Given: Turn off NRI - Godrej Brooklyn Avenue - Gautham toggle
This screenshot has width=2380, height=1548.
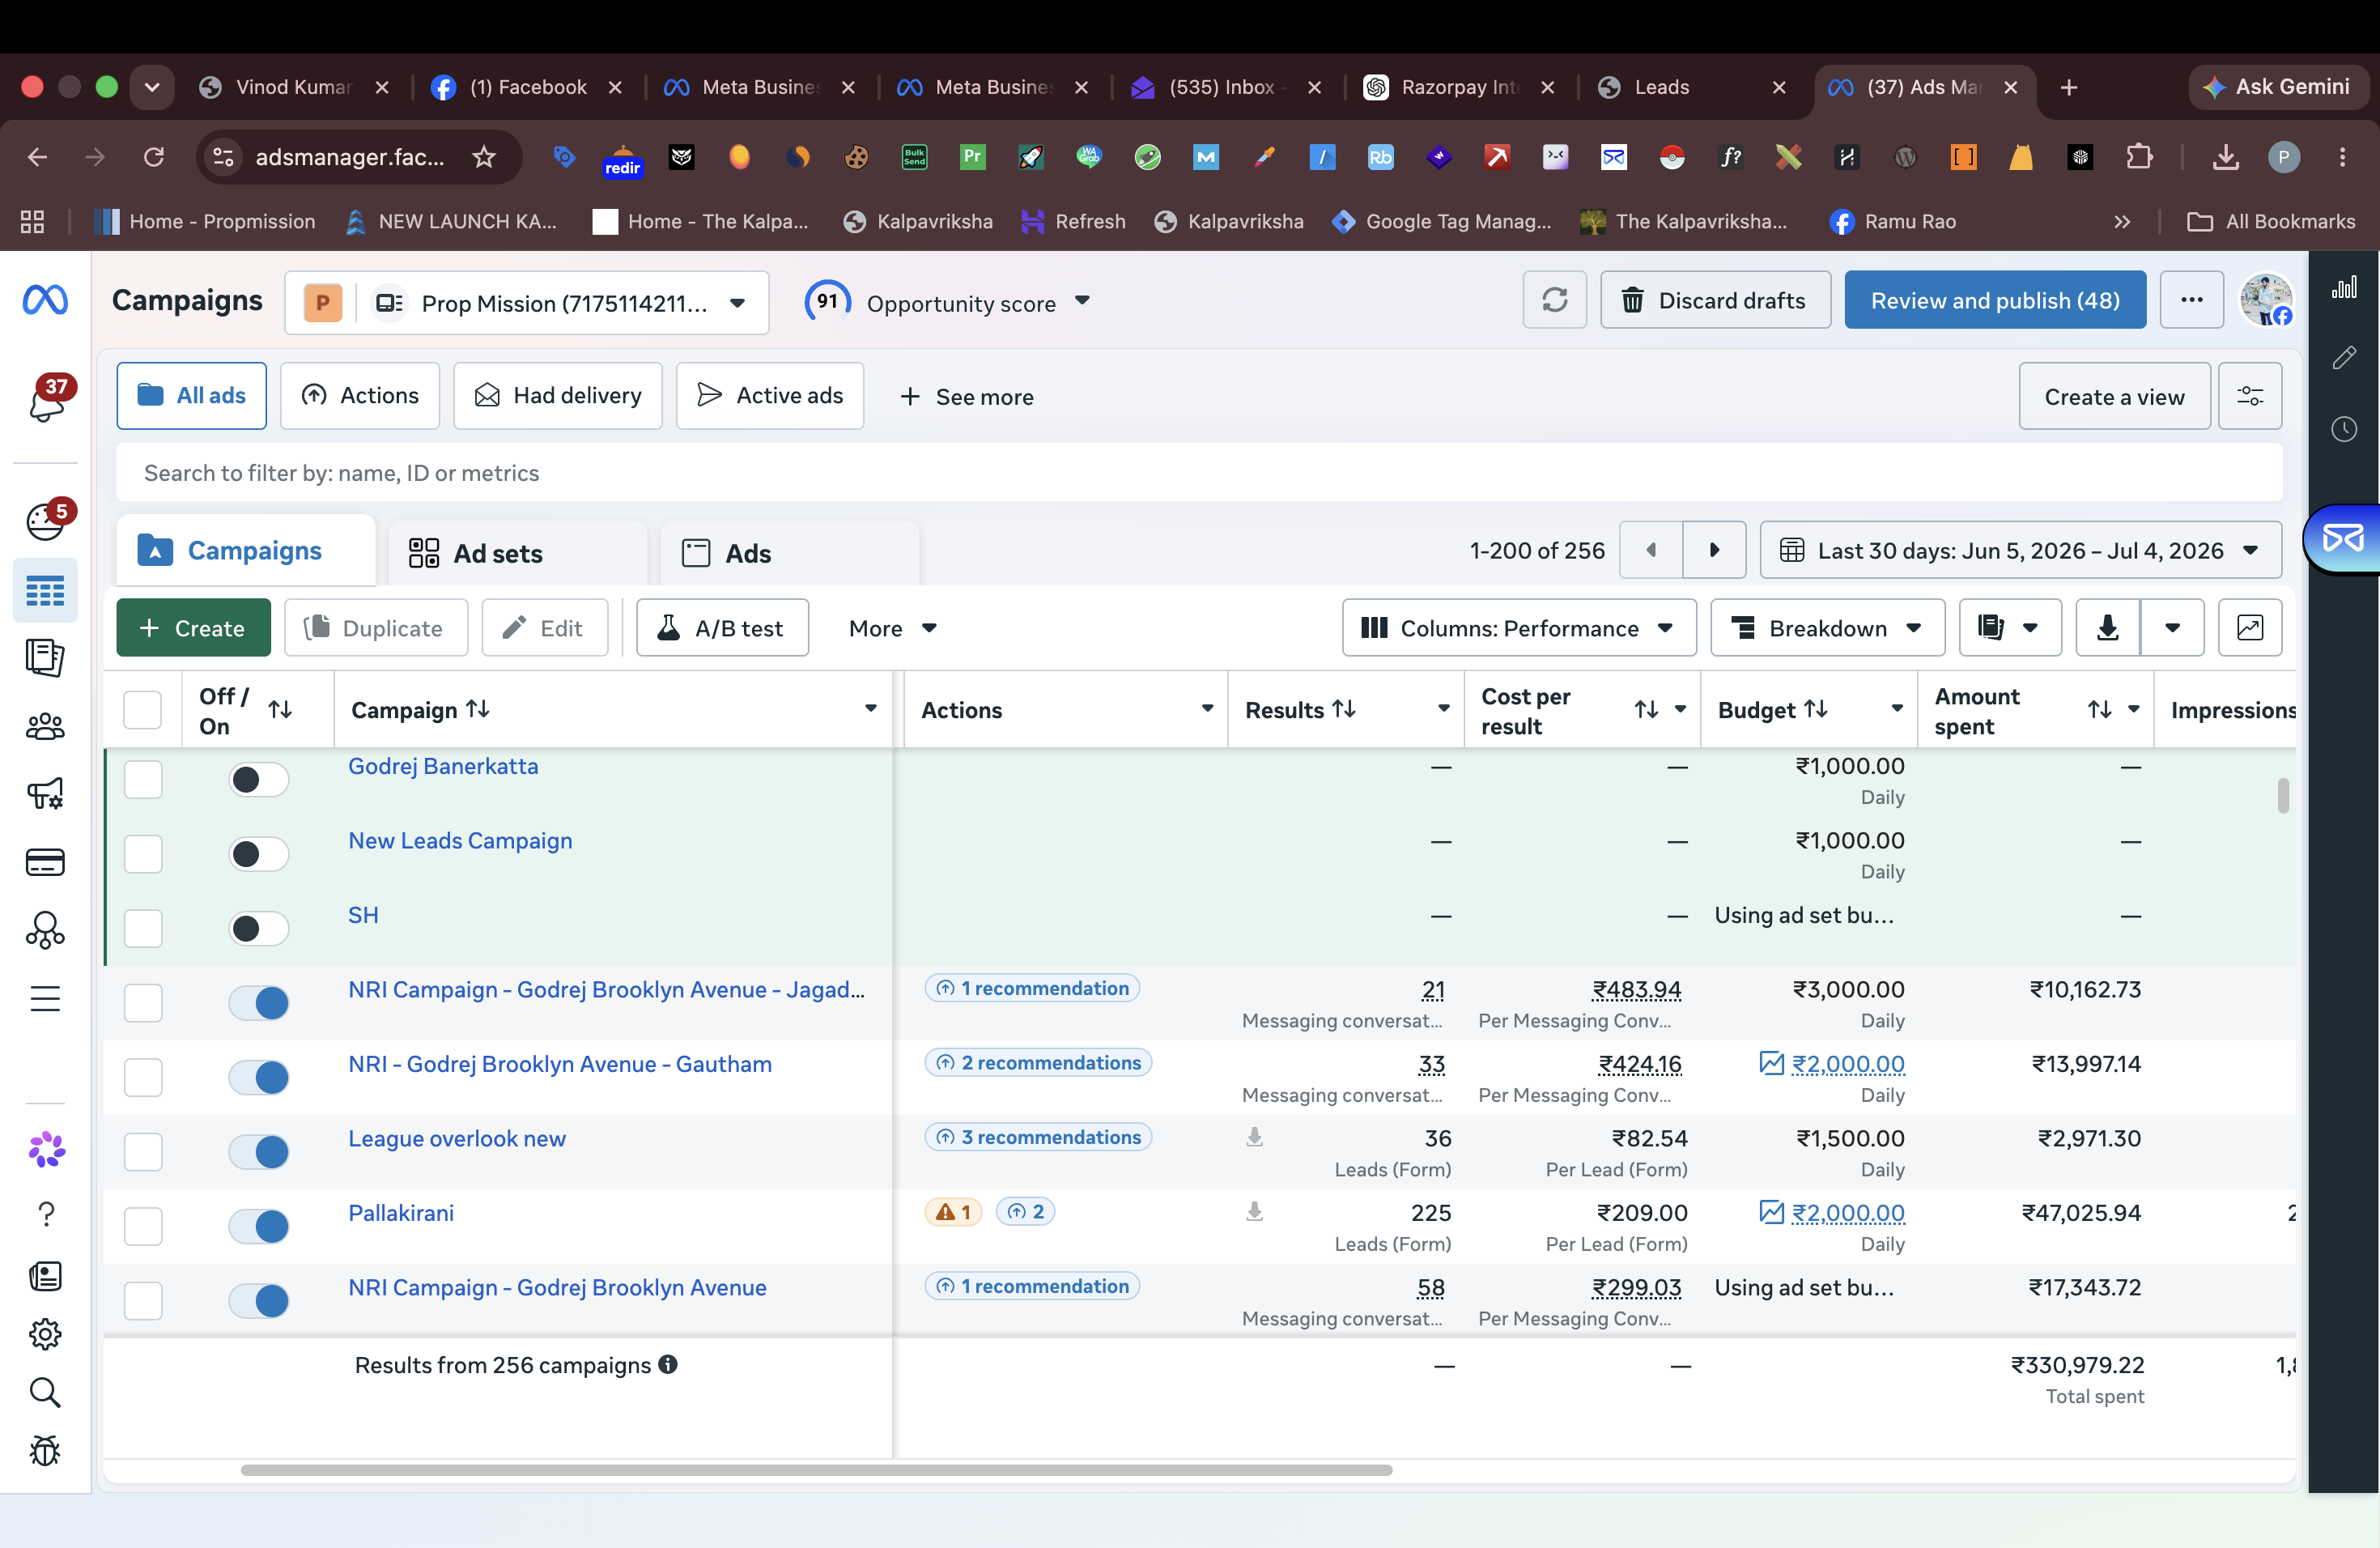Looking at the screenshot, I should 259,1077.
